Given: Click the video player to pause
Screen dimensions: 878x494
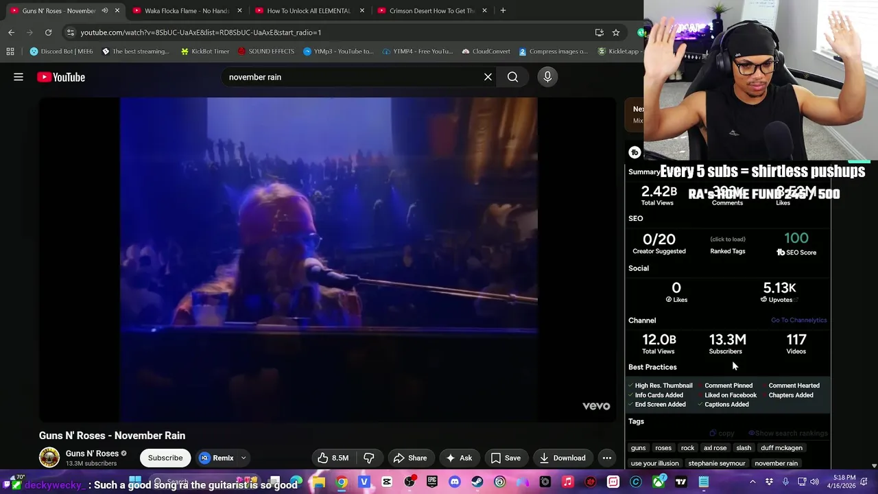Looking at the screenshot, I should tap(328, 259).
